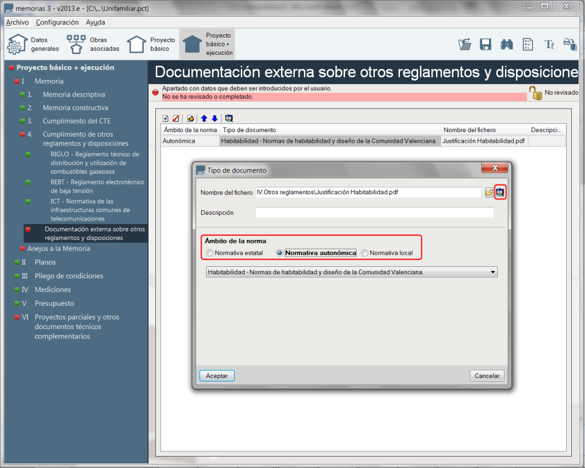Click the print/export documents icon
This screenshot has height=468, width=585.
570,44
